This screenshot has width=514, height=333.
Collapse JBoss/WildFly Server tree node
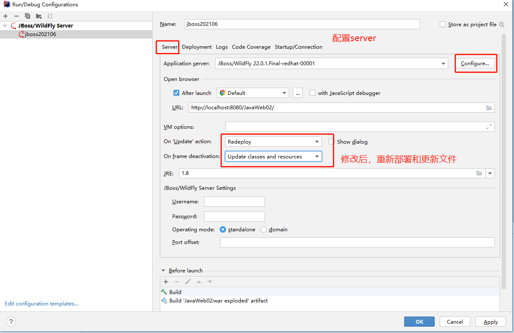5,26
